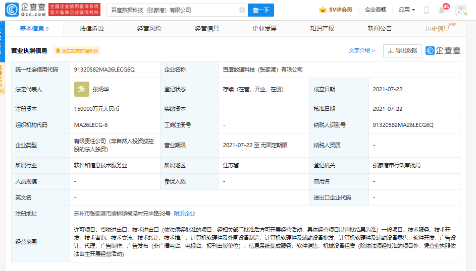Image resolution: width=476 pixels, height=271 pixels.
Task: Click legal representative name 张炳华
Action: point(100,89)
